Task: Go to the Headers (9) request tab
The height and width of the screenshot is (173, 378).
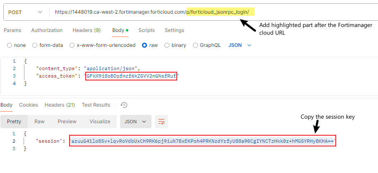Action: click(87, 30)
